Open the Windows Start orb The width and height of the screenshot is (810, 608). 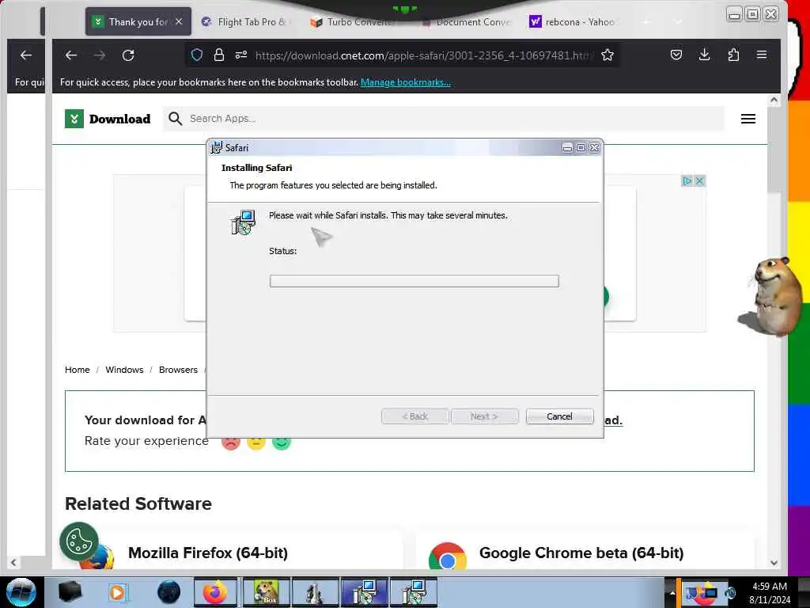click(x=21, y=592)
